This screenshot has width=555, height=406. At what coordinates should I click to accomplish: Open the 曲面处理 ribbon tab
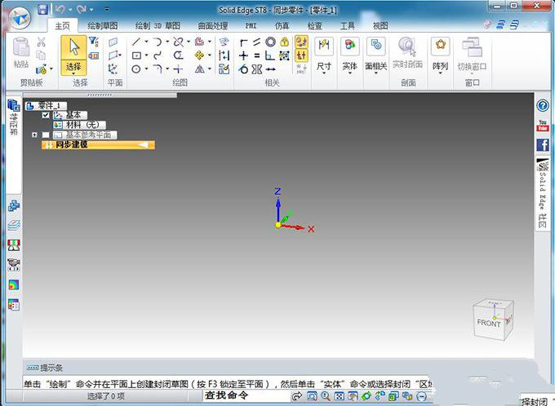pyautogui.click(x=212, y=26)
